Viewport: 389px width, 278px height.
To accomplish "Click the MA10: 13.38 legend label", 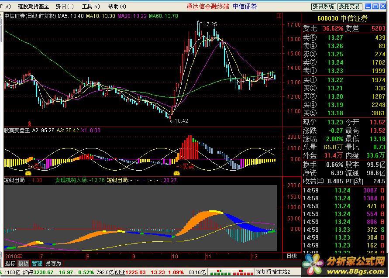I will tap(100, 16).
